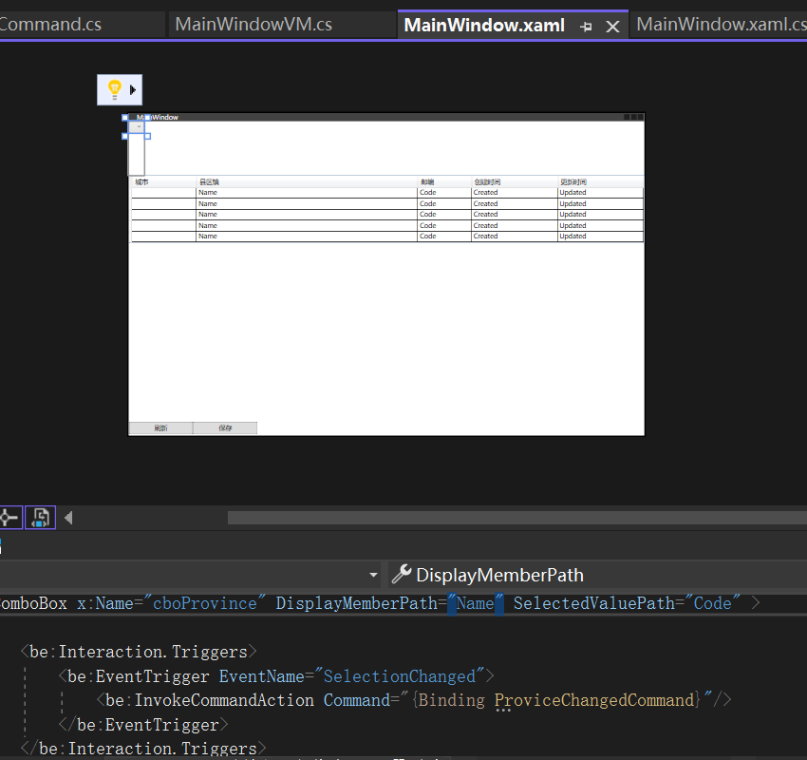807x760 pixels.
Task: Click the SelectionChanged event name value
Action: pyautogui.click(x=400, y=676)
